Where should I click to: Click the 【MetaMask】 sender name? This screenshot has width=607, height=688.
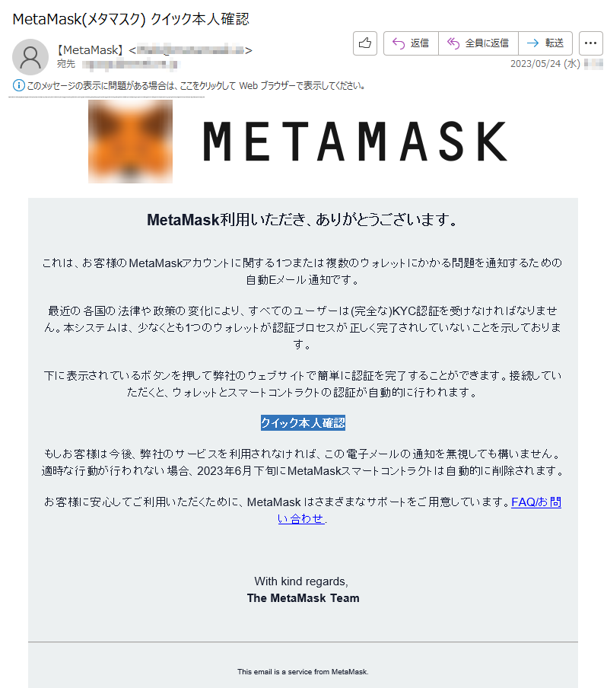coord(91,50)
